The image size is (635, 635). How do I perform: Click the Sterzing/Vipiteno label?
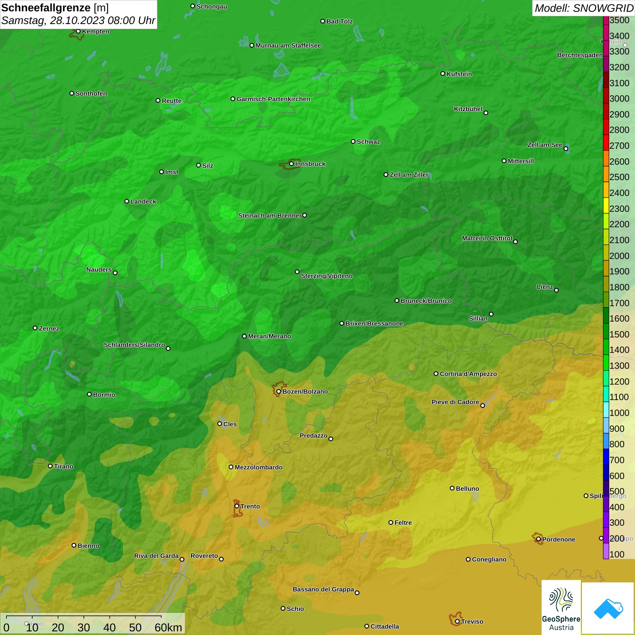327,276
